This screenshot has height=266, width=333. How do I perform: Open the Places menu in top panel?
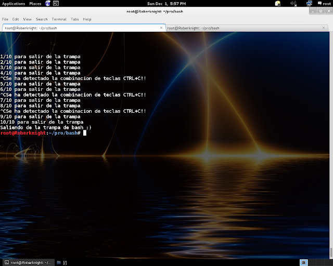(35, 4)
